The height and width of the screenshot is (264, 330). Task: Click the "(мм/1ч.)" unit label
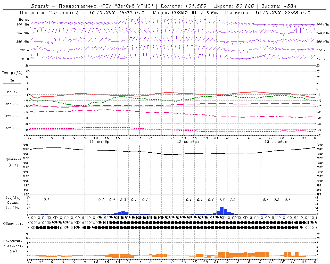pos(13,208)
